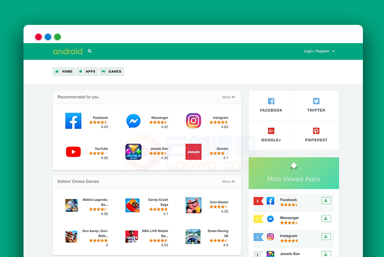Click Instagram icon in Most Viewed Apps
Viewport: 384px width, 257px height.
(270, 237)
